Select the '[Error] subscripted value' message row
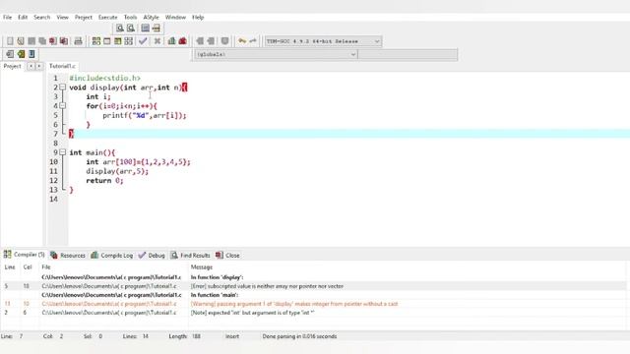Viewport: 630px width, 354px height. [313, 286]
